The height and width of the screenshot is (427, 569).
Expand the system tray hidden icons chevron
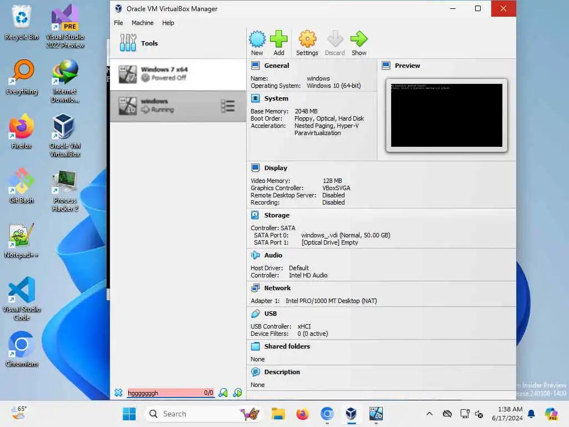click(430, 414)
